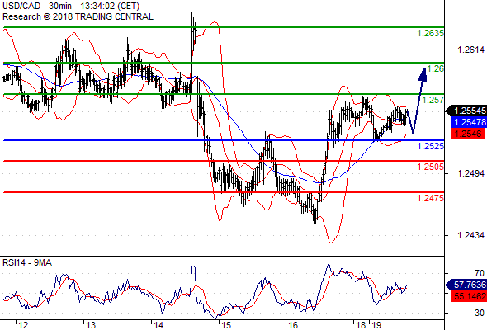Click the RSI axis level 30
This screenshot has height=330, width=487.
click(x=480, y=313)
